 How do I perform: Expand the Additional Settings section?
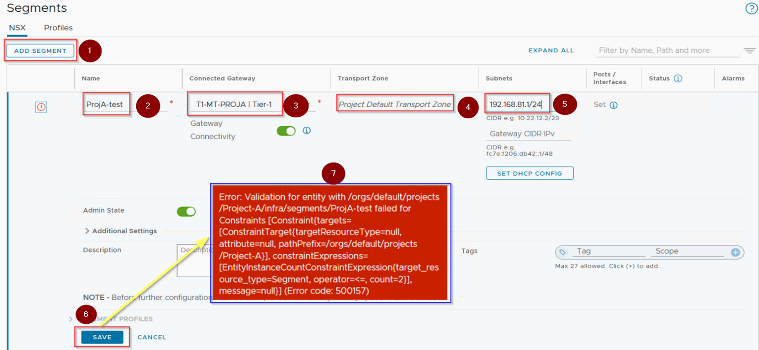pyautogui.click(x=120, y=231)
